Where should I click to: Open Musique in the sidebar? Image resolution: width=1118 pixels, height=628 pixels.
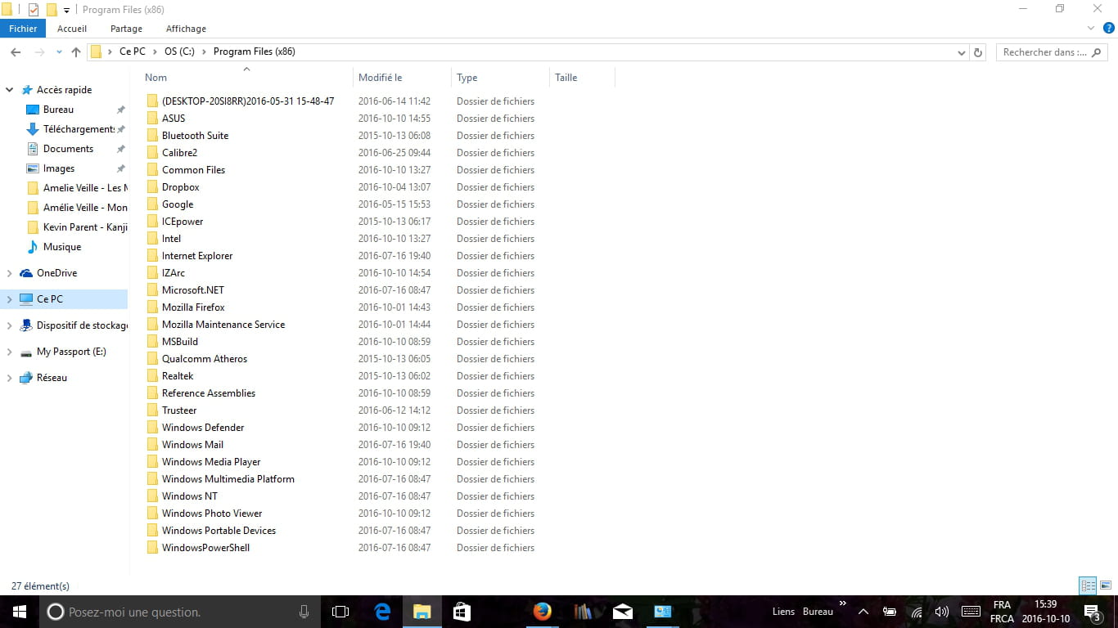[x=62, y=247]
